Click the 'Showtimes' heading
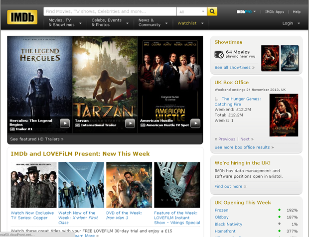Screen dimensions: 309x237 click(228, 42)
